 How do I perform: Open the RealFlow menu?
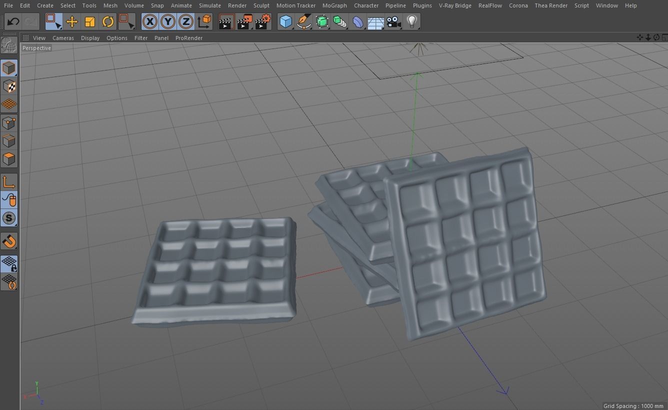490,5
